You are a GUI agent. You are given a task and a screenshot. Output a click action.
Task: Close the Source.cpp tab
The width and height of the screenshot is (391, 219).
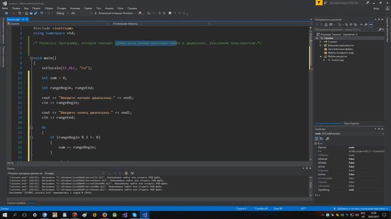point(27,19)
